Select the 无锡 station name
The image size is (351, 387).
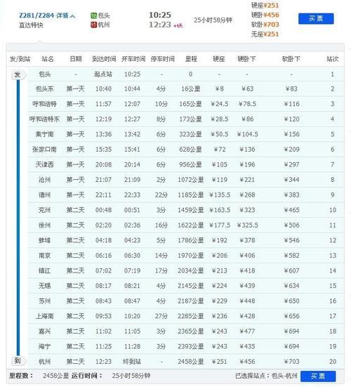(x=44, y=286)
